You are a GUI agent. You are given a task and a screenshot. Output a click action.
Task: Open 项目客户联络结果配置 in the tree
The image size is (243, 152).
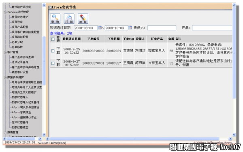(25, 32)
